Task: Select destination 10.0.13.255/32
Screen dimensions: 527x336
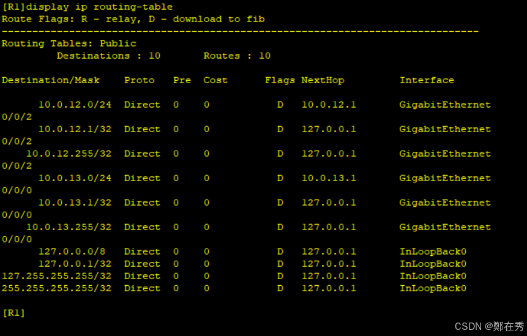Action: tap(69, 227)
